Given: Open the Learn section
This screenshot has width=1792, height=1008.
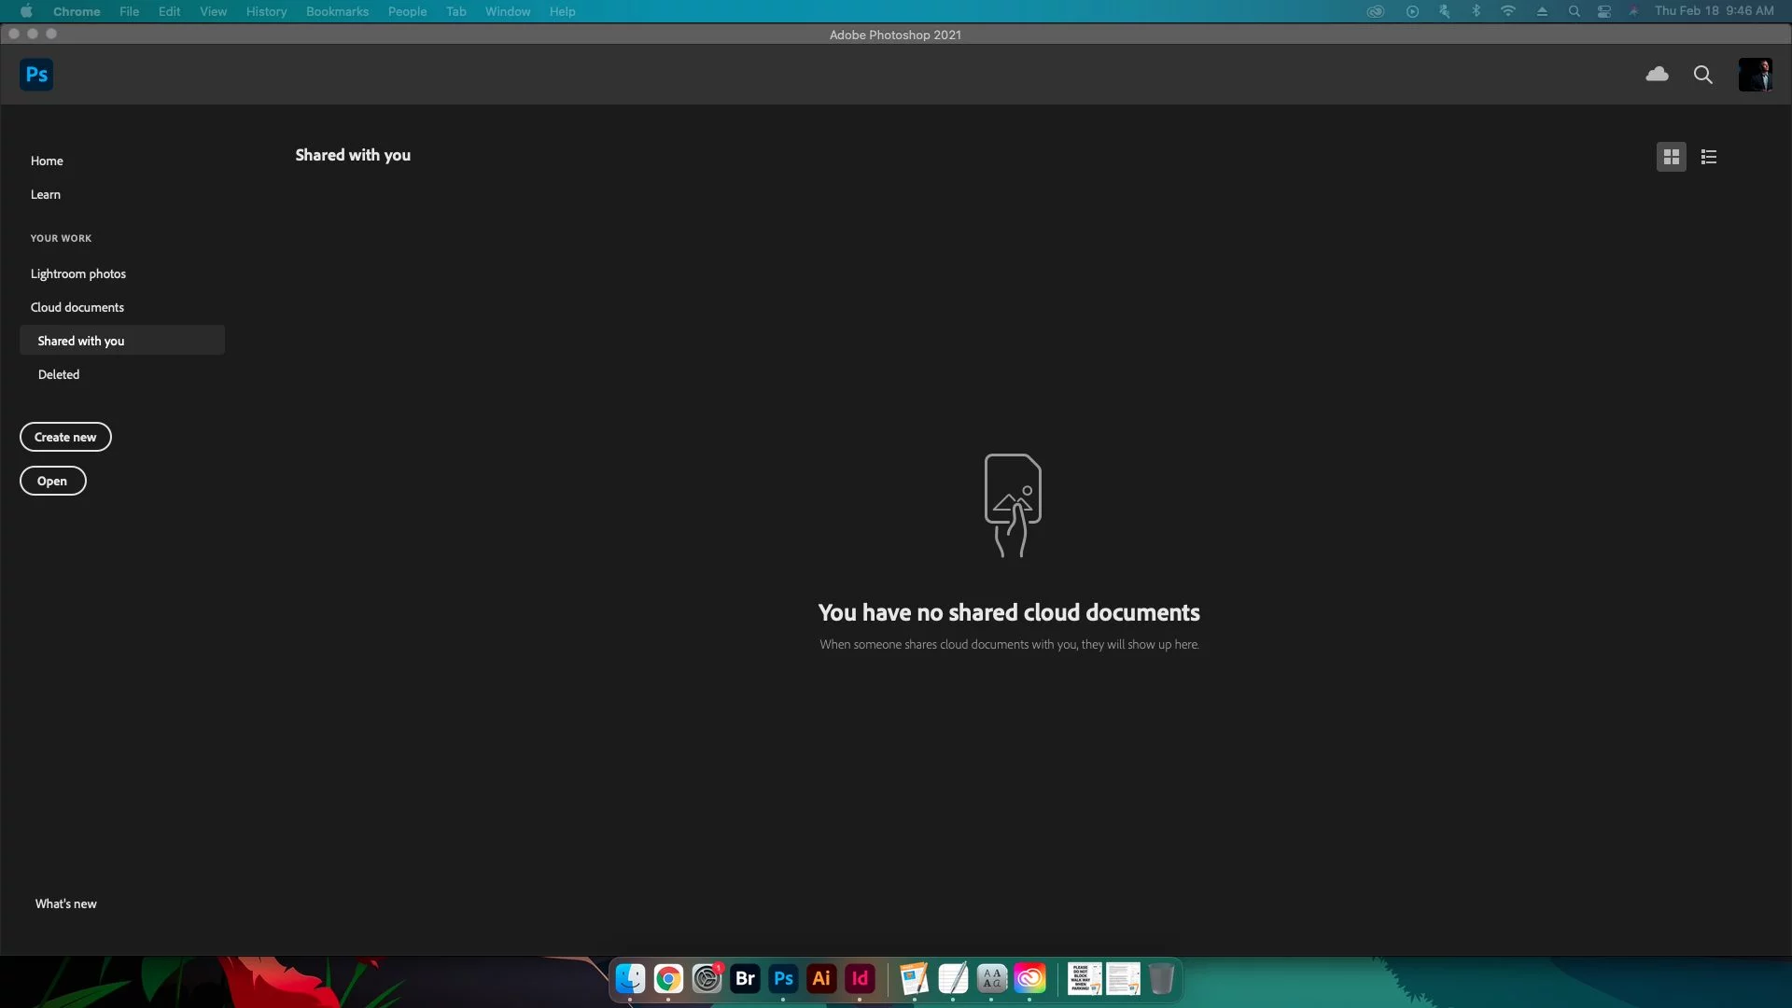Looking at the screenshot, I should click(45, 194).
